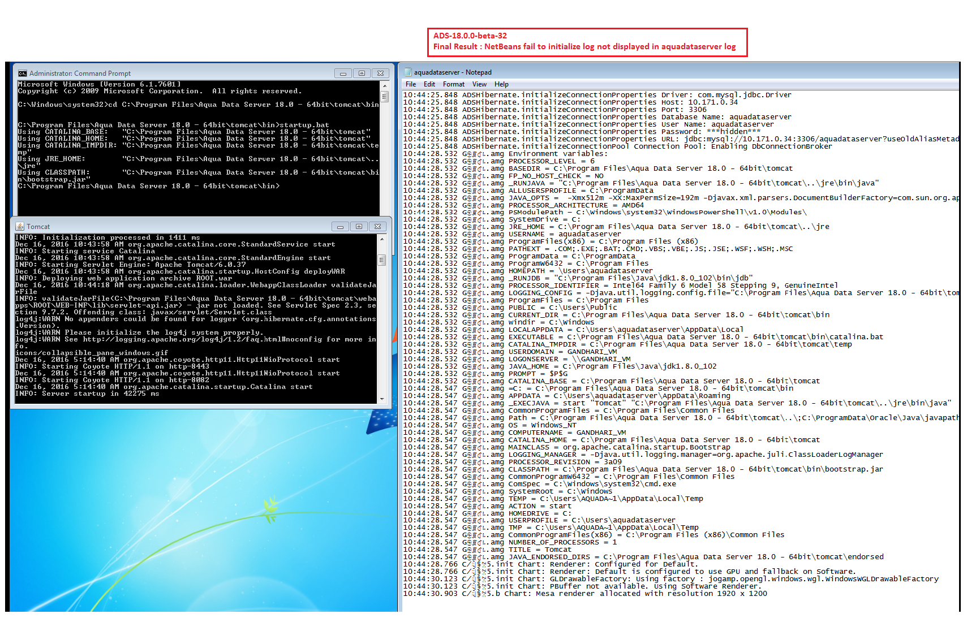Image resolution: width=980 pixels, height=631 pixels.
Task: Click the 'PROCESSOR_ARCHITECTURE = AMD64' line
Action: [523, 205]
